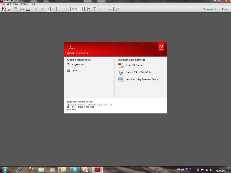231x173 pixels.
Task: Click the current page number field
Action: coord(48,9)
